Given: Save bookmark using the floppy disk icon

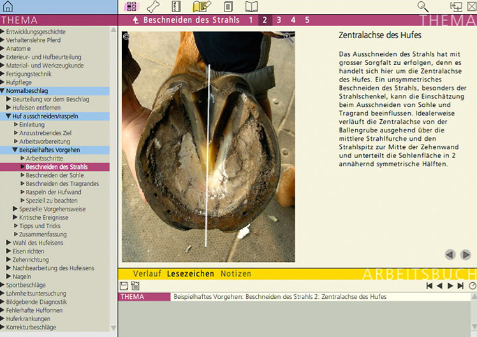Looking at the screenshot, I should tap(124, 286).
